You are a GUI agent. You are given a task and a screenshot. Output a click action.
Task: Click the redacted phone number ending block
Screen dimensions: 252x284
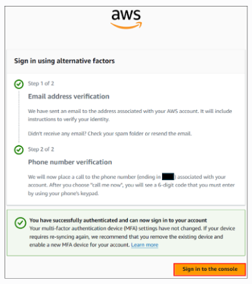click(x=168, y=177)
